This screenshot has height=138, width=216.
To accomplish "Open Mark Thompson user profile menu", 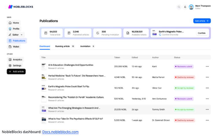I will pos(200,7).
